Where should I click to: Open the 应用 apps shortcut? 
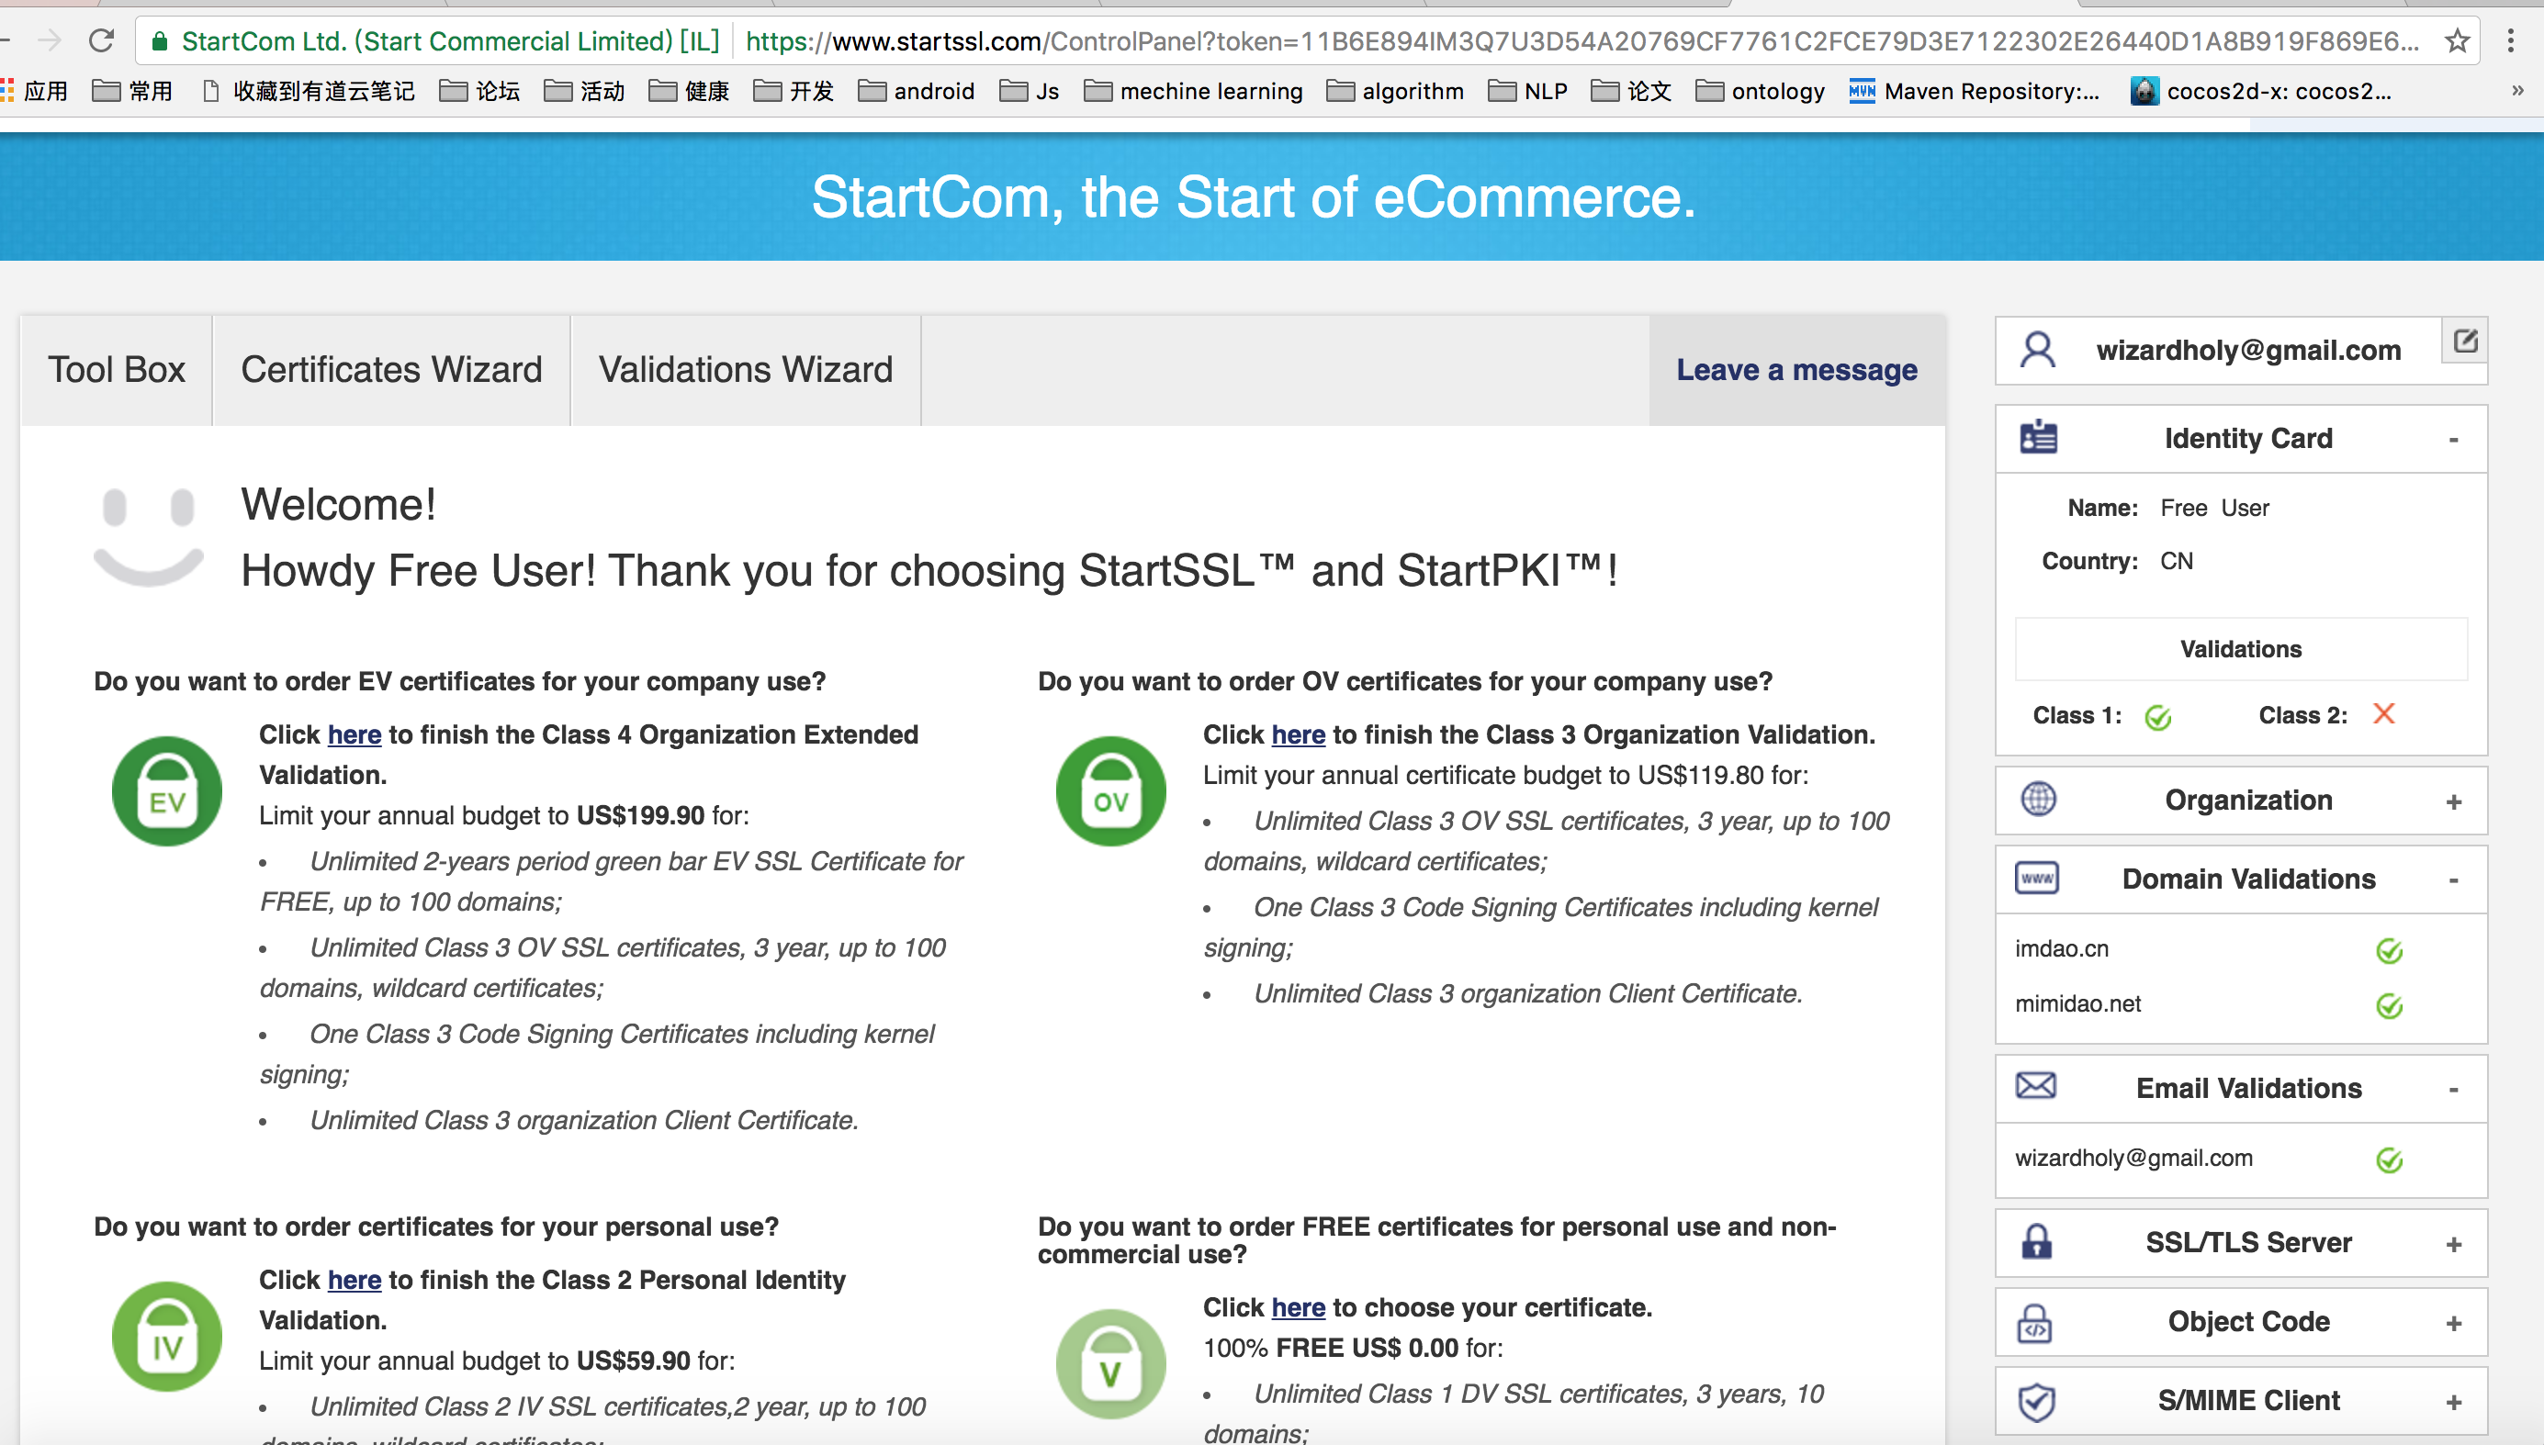[x=36, y=91]
